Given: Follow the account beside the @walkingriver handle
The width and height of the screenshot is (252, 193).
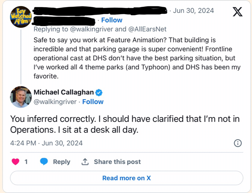Looking at the screenshot, I should point(93,102).
